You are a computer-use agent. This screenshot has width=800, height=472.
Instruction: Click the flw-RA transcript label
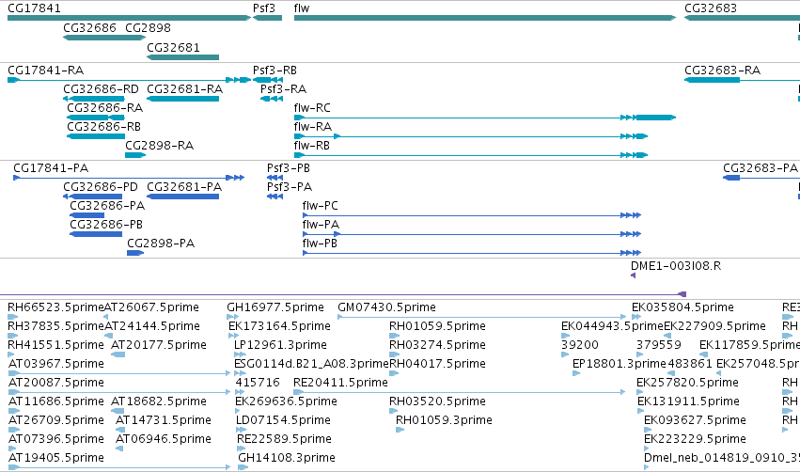(x=313, y=127)
